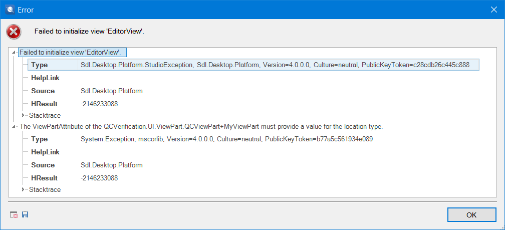The width and height of the screenshot is (505, 230).
Task: Select the second HResult row
Action: click(x=44, y=178)
